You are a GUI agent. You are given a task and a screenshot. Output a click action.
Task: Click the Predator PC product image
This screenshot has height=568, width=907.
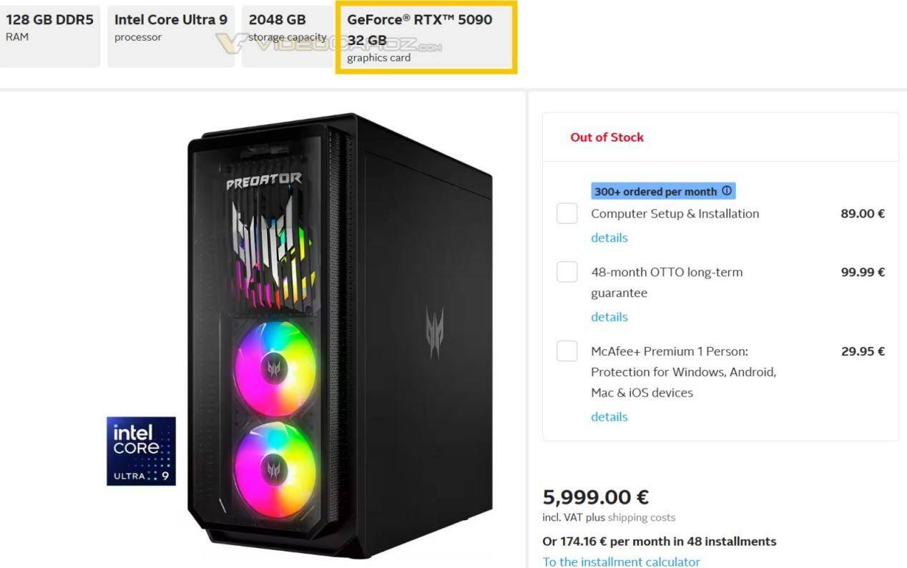[x=340, y=335]
